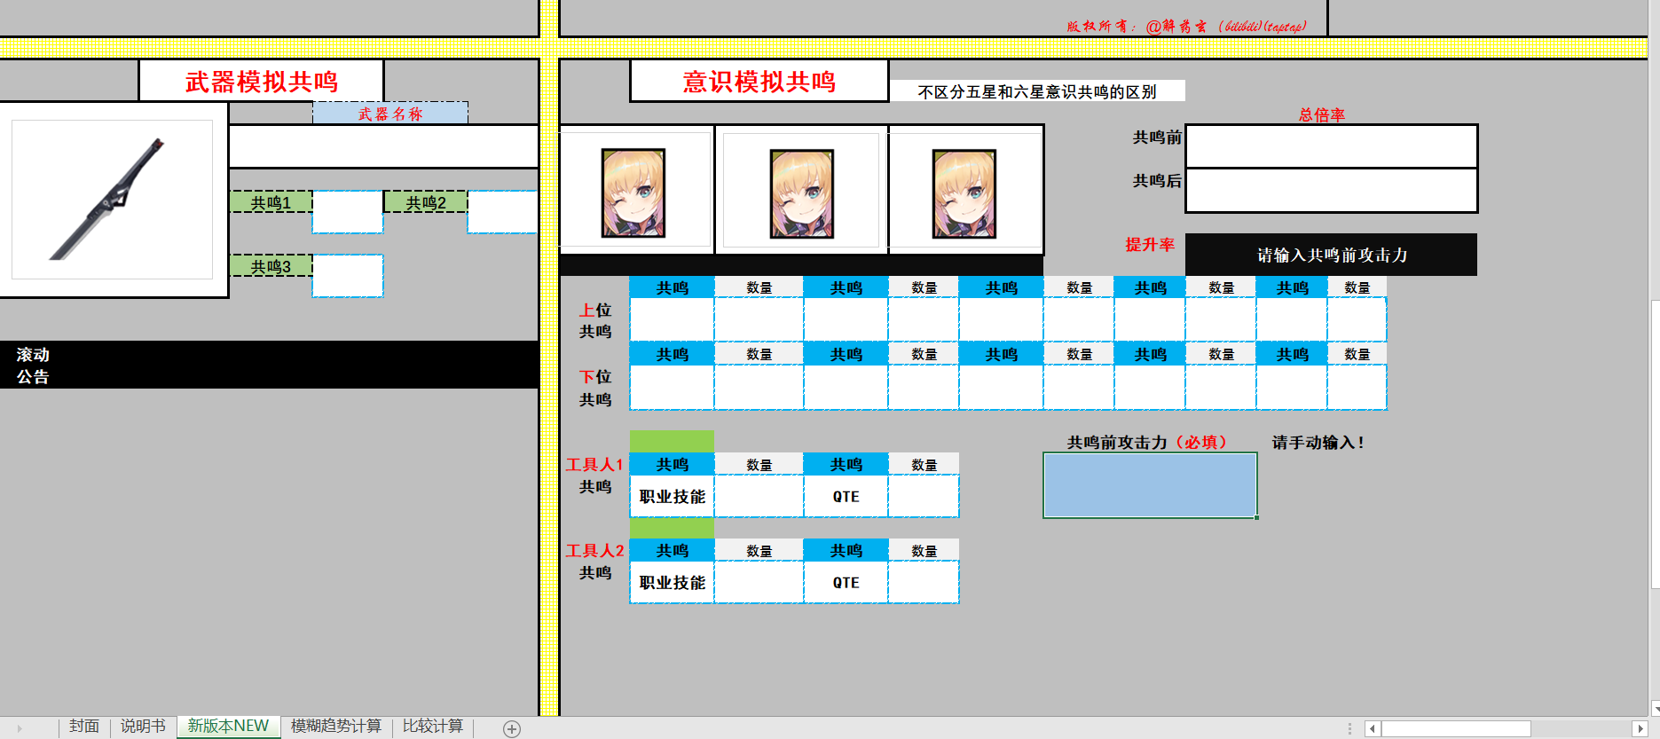
Task: Select 数量 cell beside 工具人2 职业技能
Action: (x=759, y=582)
